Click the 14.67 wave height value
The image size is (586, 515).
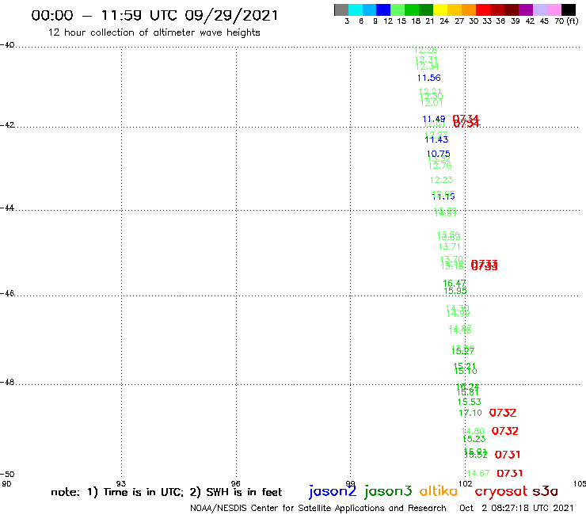(x=478, y=473)
